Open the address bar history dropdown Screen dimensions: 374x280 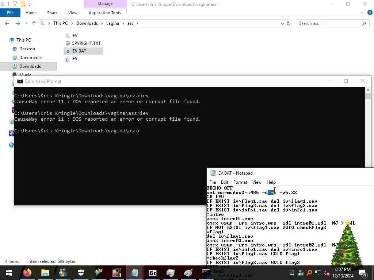pos(282,23)
